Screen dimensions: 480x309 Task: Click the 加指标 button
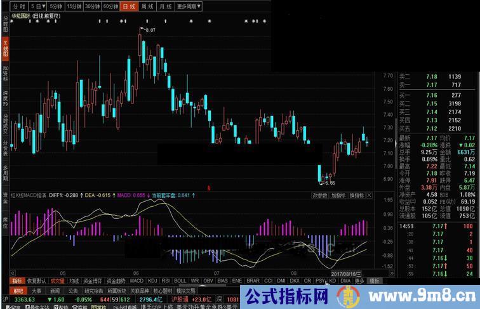(x=338, y=195)
